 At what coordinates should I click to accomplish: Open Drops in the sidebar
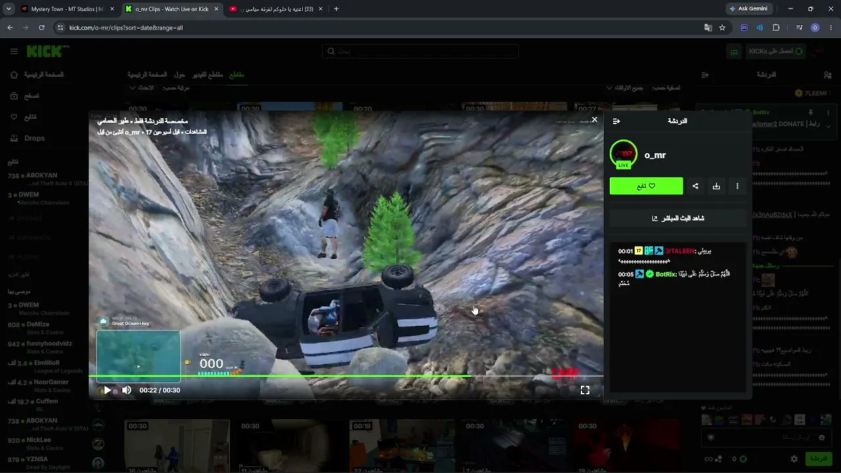pos(28,138)
